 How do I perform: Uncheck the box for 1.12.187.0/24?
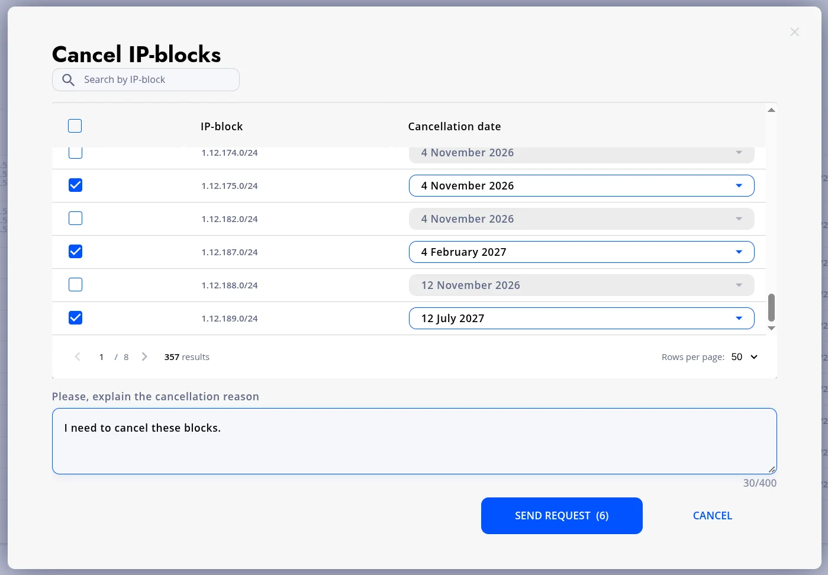(x=75, y=252)
